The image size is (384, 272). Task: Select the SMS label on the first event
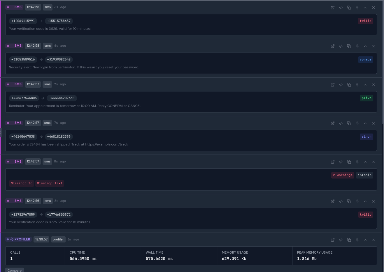point(15,7)
